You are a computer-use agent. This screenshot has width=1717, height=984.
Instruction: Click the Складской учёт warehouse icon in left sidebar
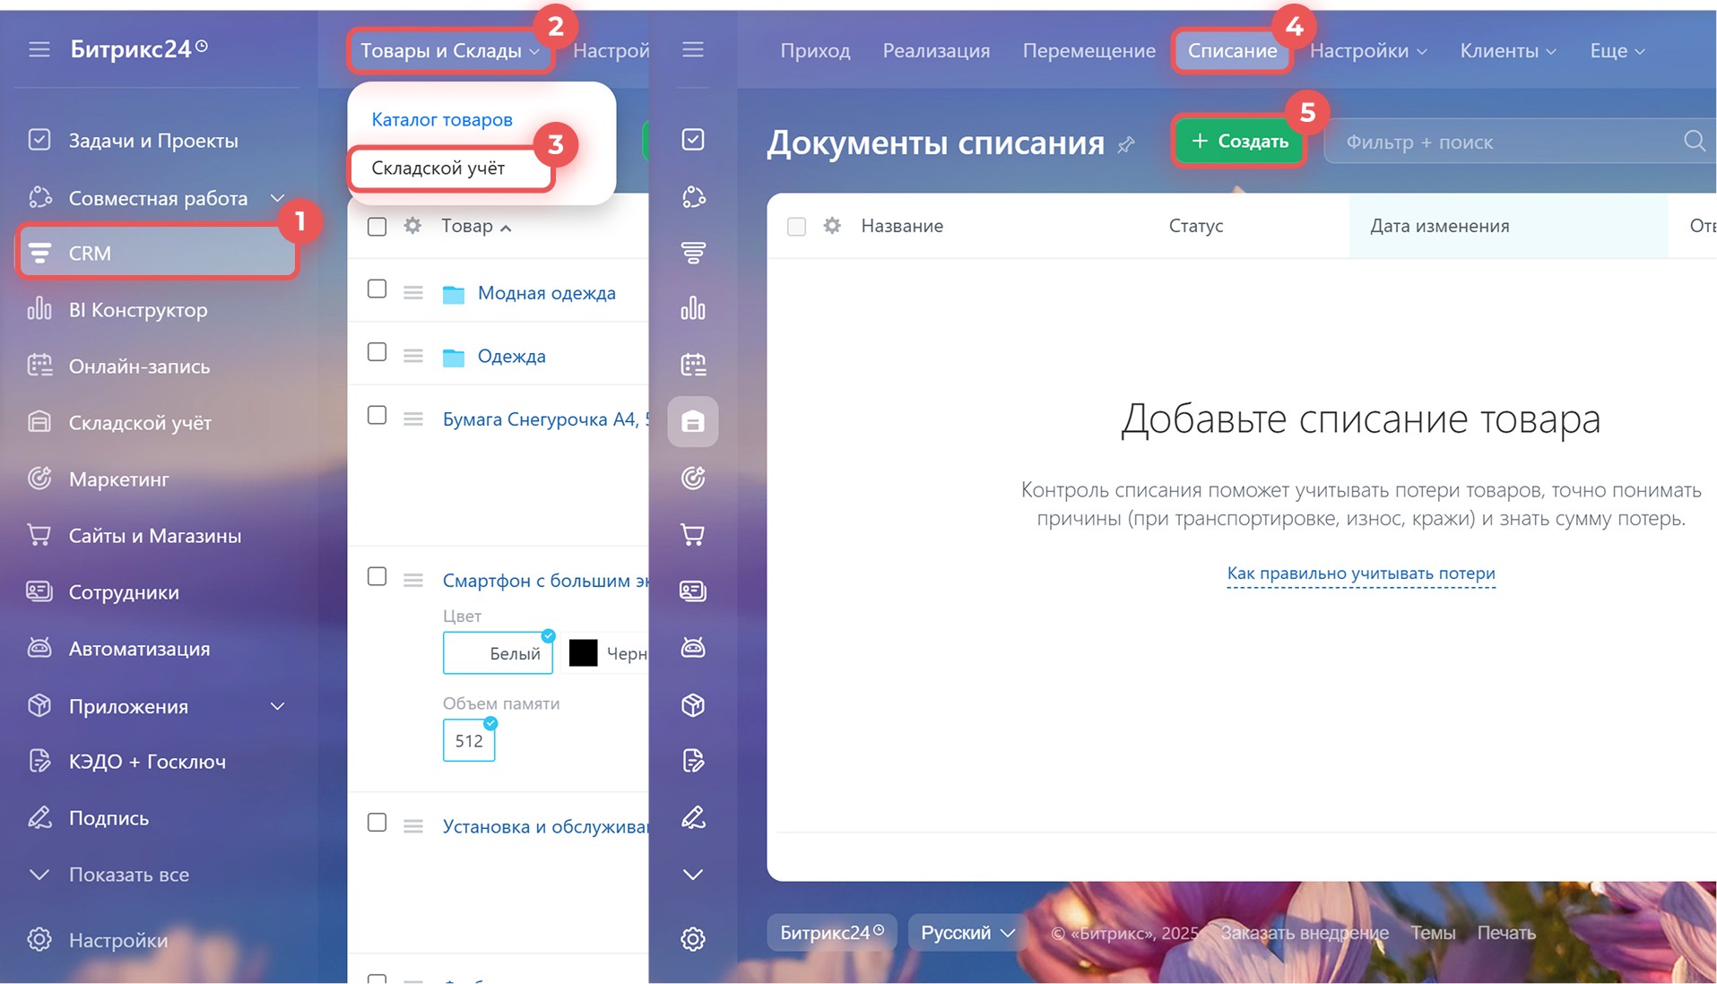click(x=39, y=422)
